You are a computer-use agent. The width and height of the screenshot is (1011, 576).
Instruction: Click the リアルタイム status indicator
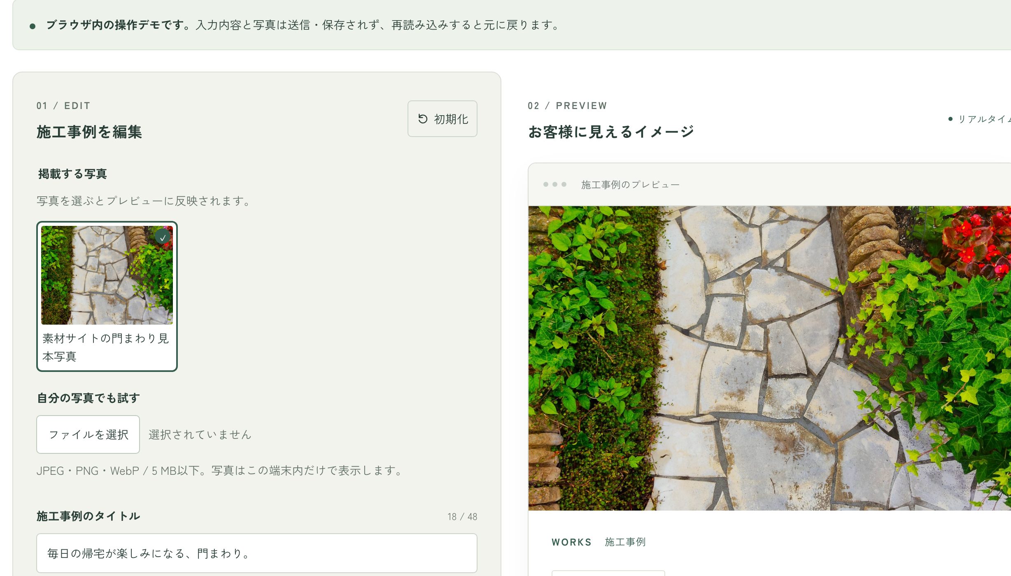pos(980,119)
